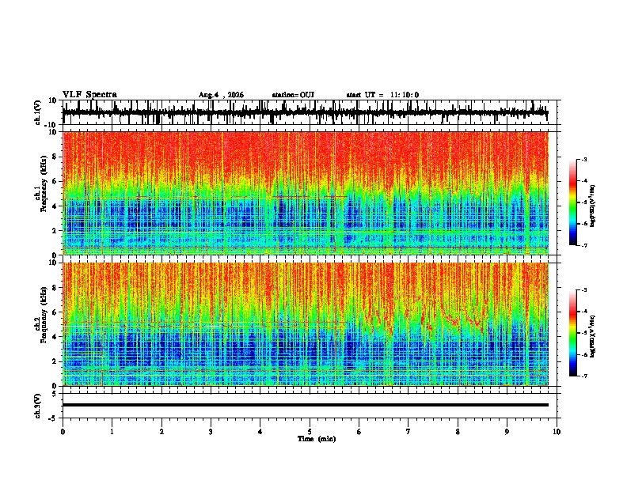Click the ch.1 frequency tick label '8'
Screen dimensions: 627x484
click(x=55, y=157)
